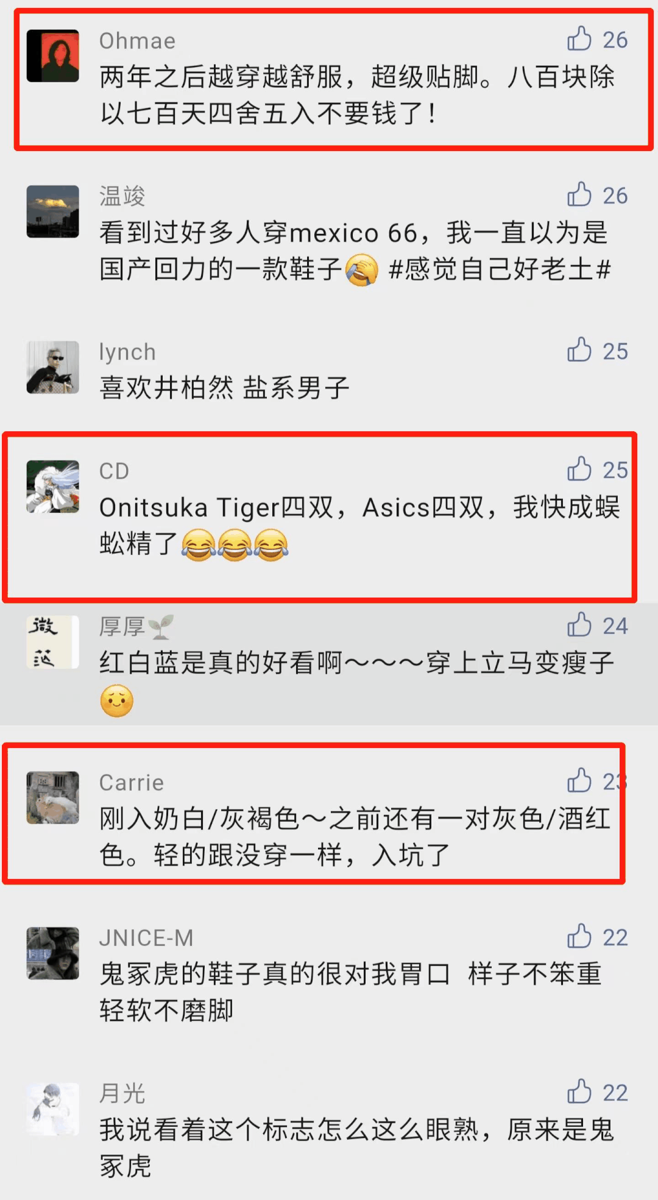Tap thumbs-up on Carrie's comment
The image size is (658, 1200).
pos(579,781)
